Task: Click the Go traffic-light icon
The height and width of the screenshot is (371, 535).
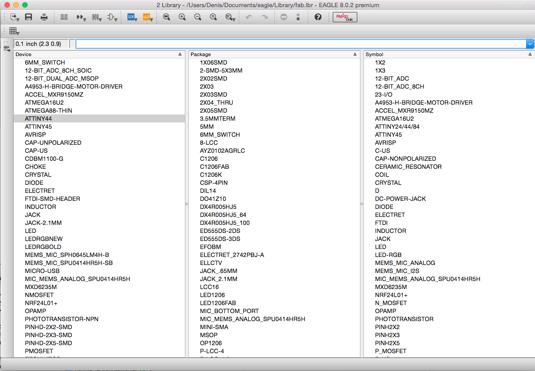Action: (298, 17)
